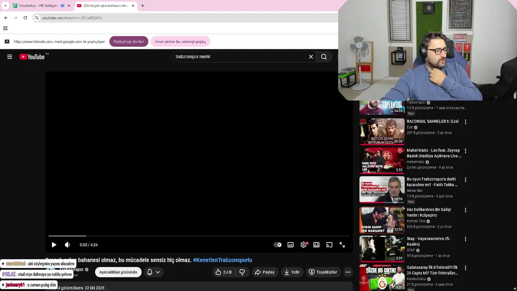Go back in the browser
The image size is (517, 291).
coord(6,18)
